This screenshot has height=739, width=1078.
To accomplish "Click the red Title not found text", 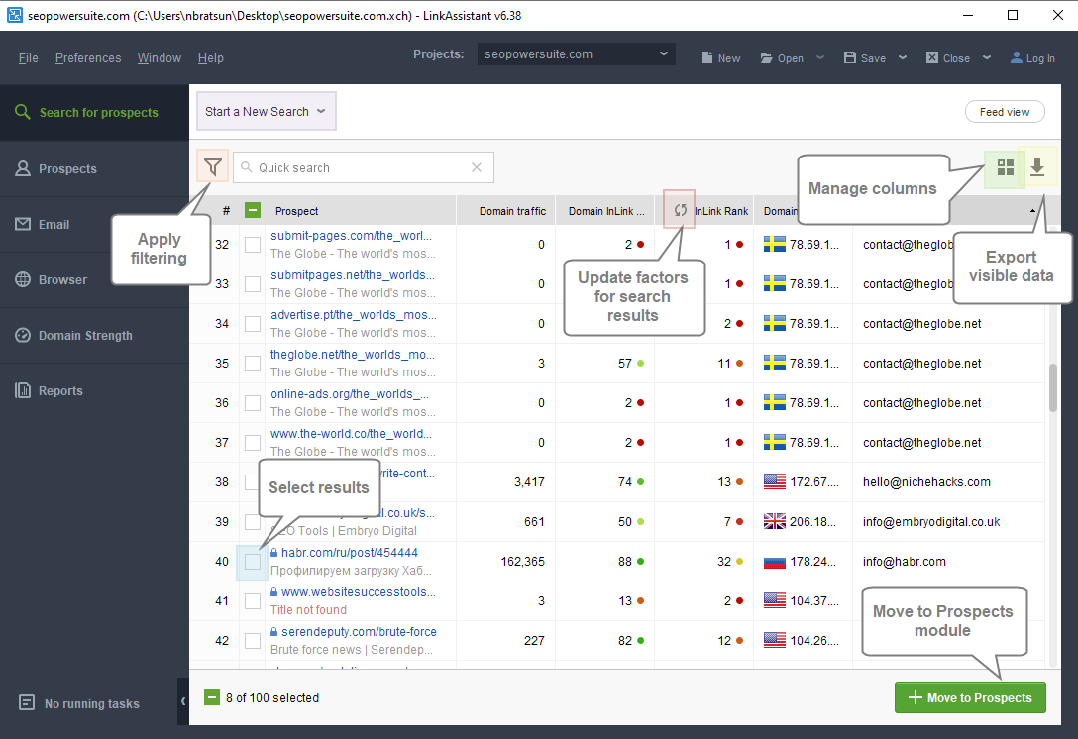I will [308, 610].
